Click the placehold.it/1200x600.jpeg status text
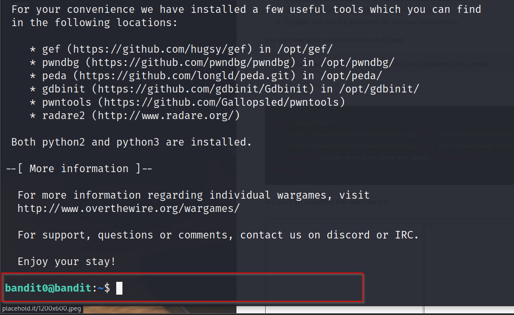 42,308
